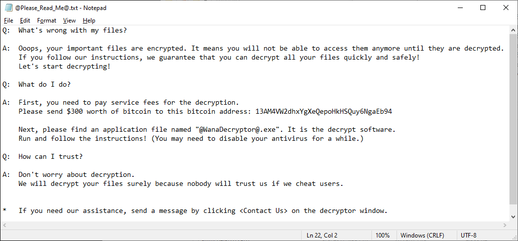Screen dimensions: 518x241
Task: Minimize the Notepad window
Action: pyautogui.click(x=460, y=8)
